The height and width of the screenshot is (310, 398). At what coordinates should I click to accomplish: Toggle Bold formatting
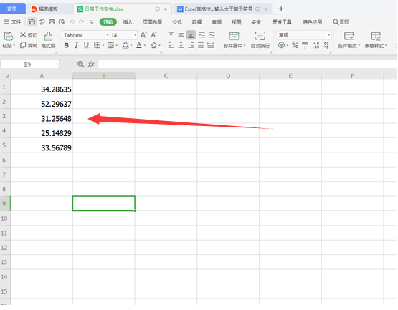coord(67,45)
